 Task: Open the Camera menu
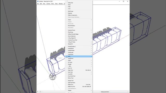tap(48, 4)
